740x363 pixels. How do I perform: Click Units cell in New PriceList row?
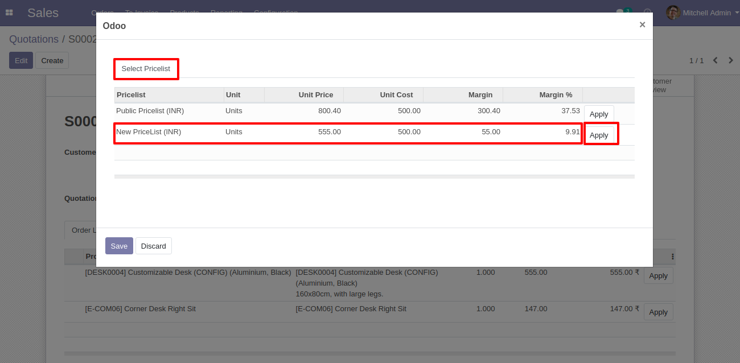234,132
